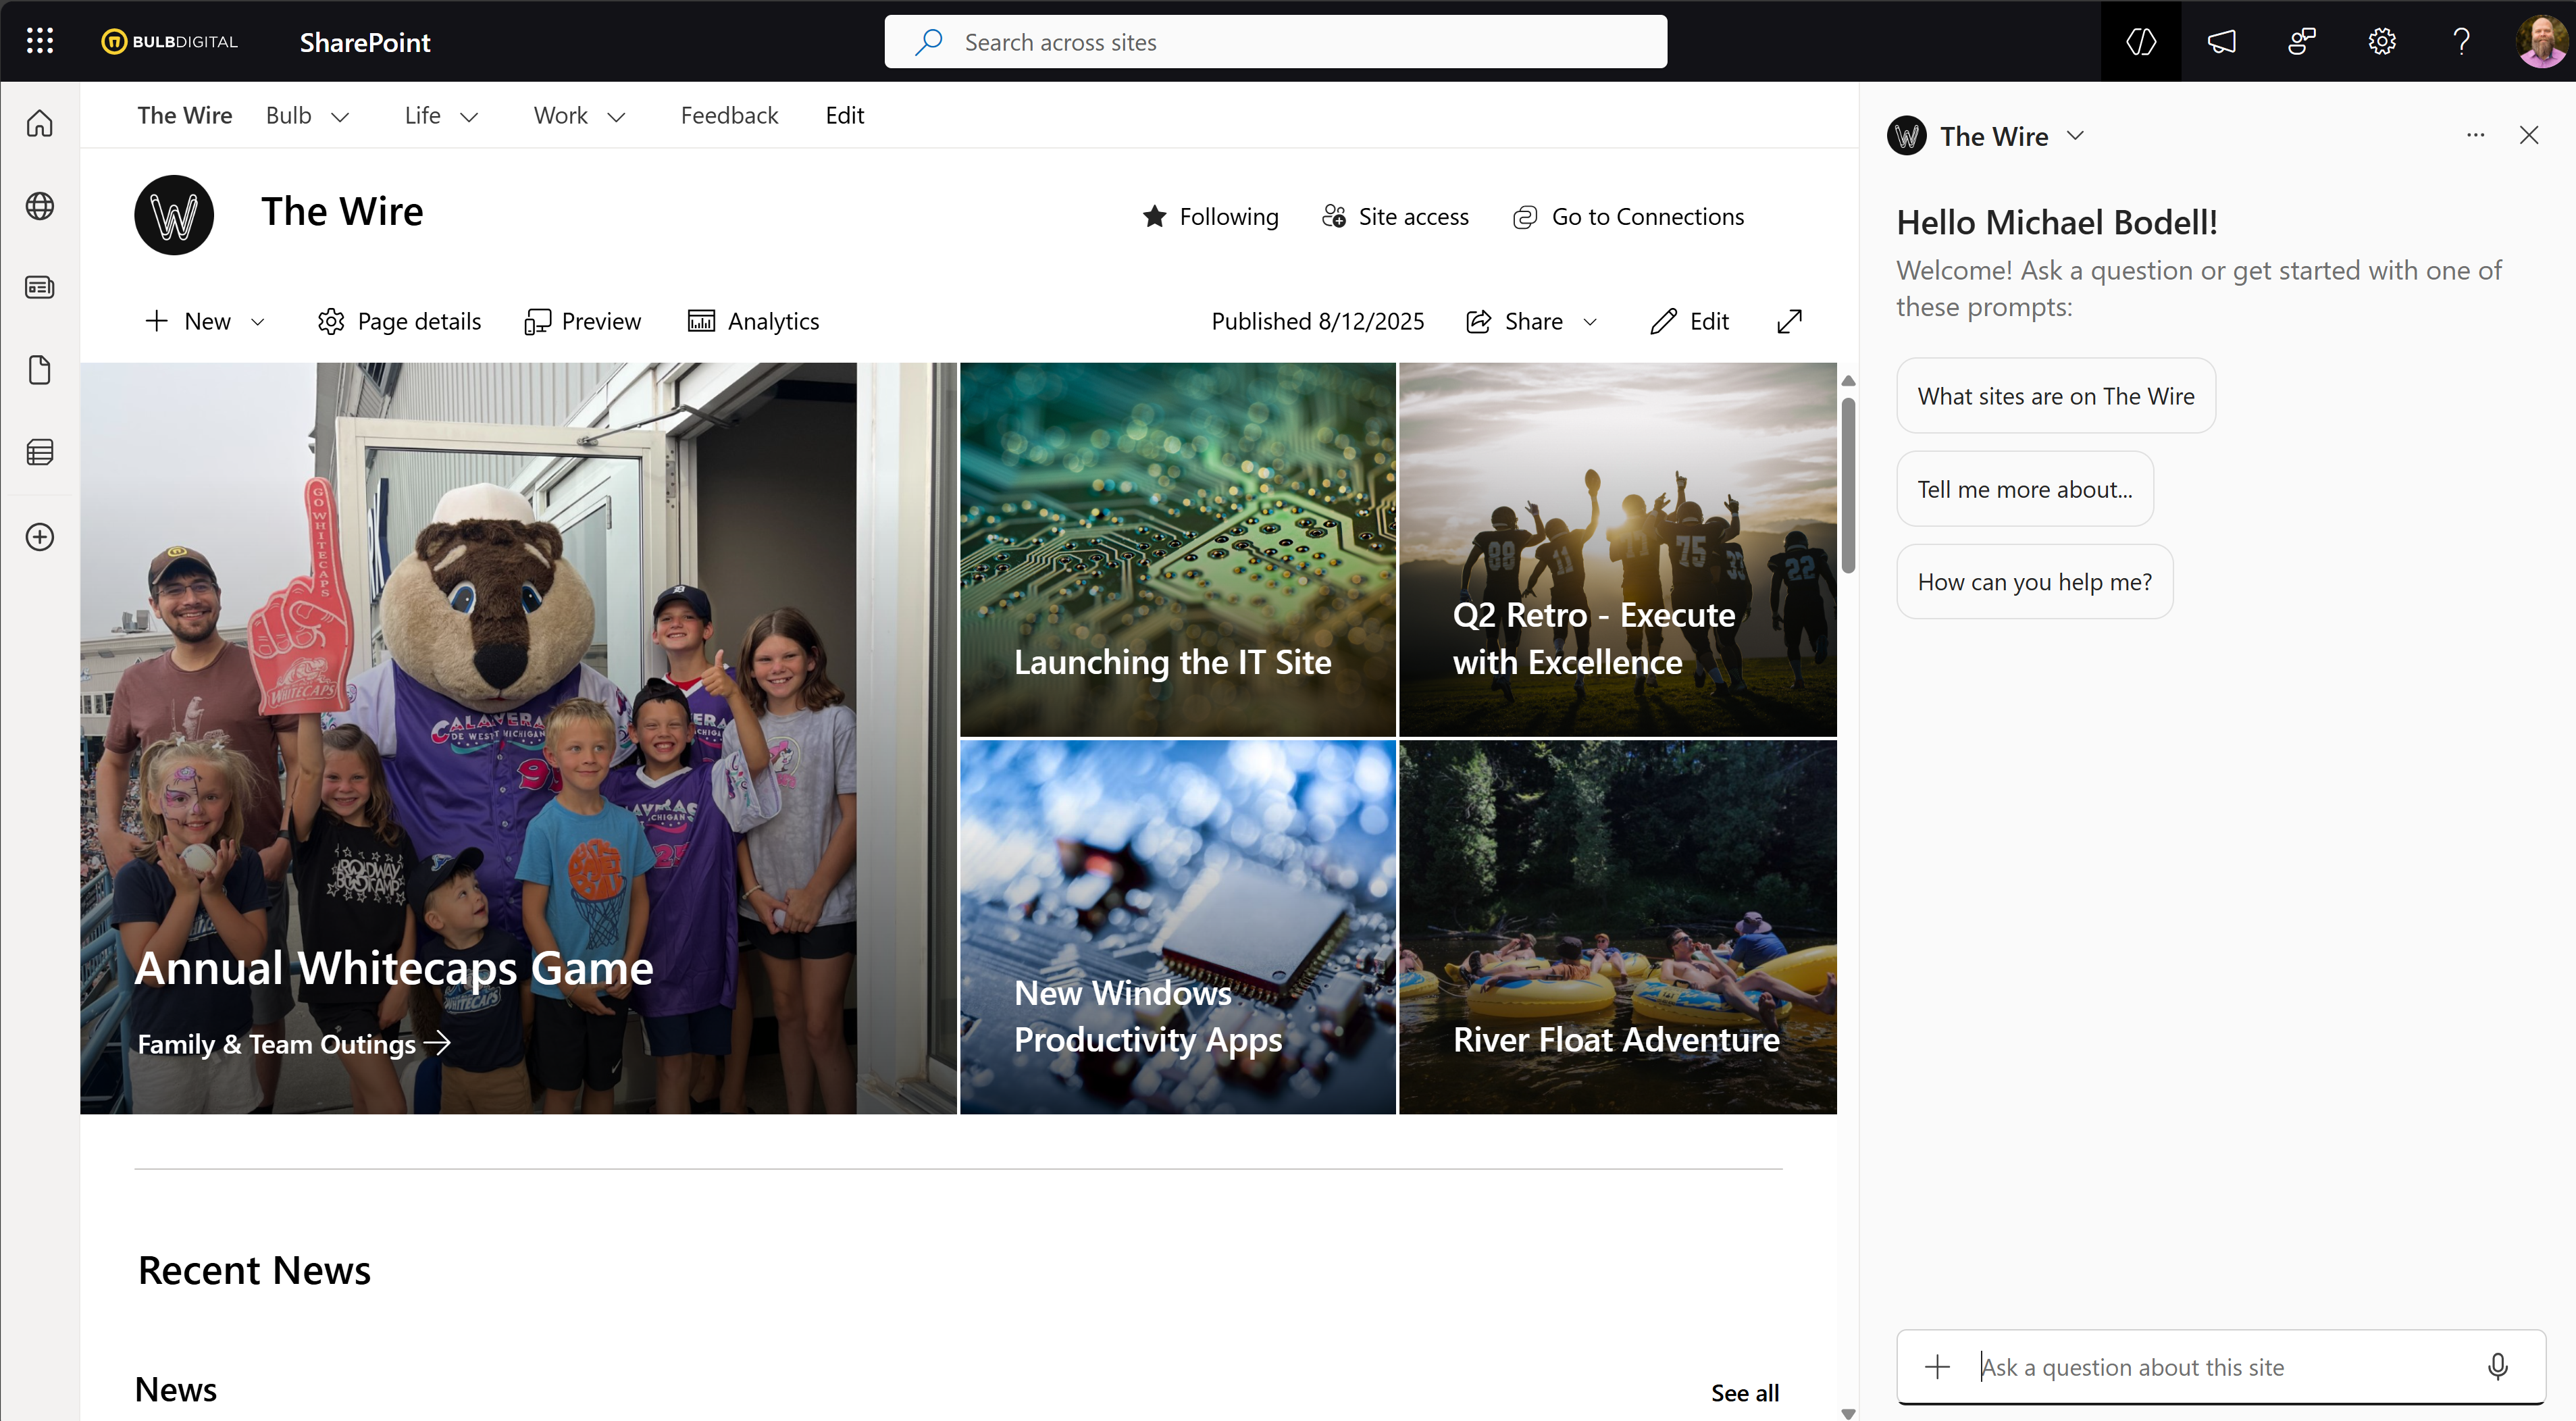Open the River Float Adventure tile
Image resolution: width=2576 pixels, height=1421 pixels.
coord(1616,927)
